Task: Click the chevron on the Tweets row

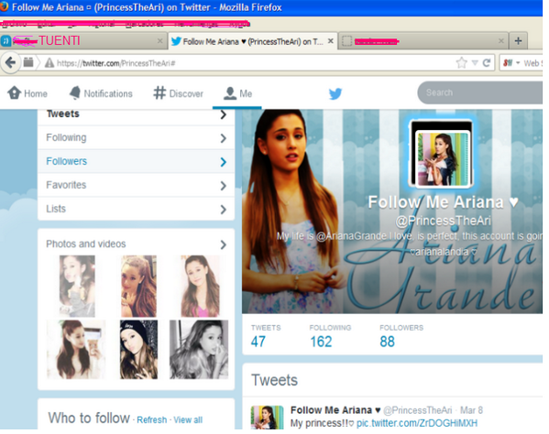Action: click(x=224, y=114)
